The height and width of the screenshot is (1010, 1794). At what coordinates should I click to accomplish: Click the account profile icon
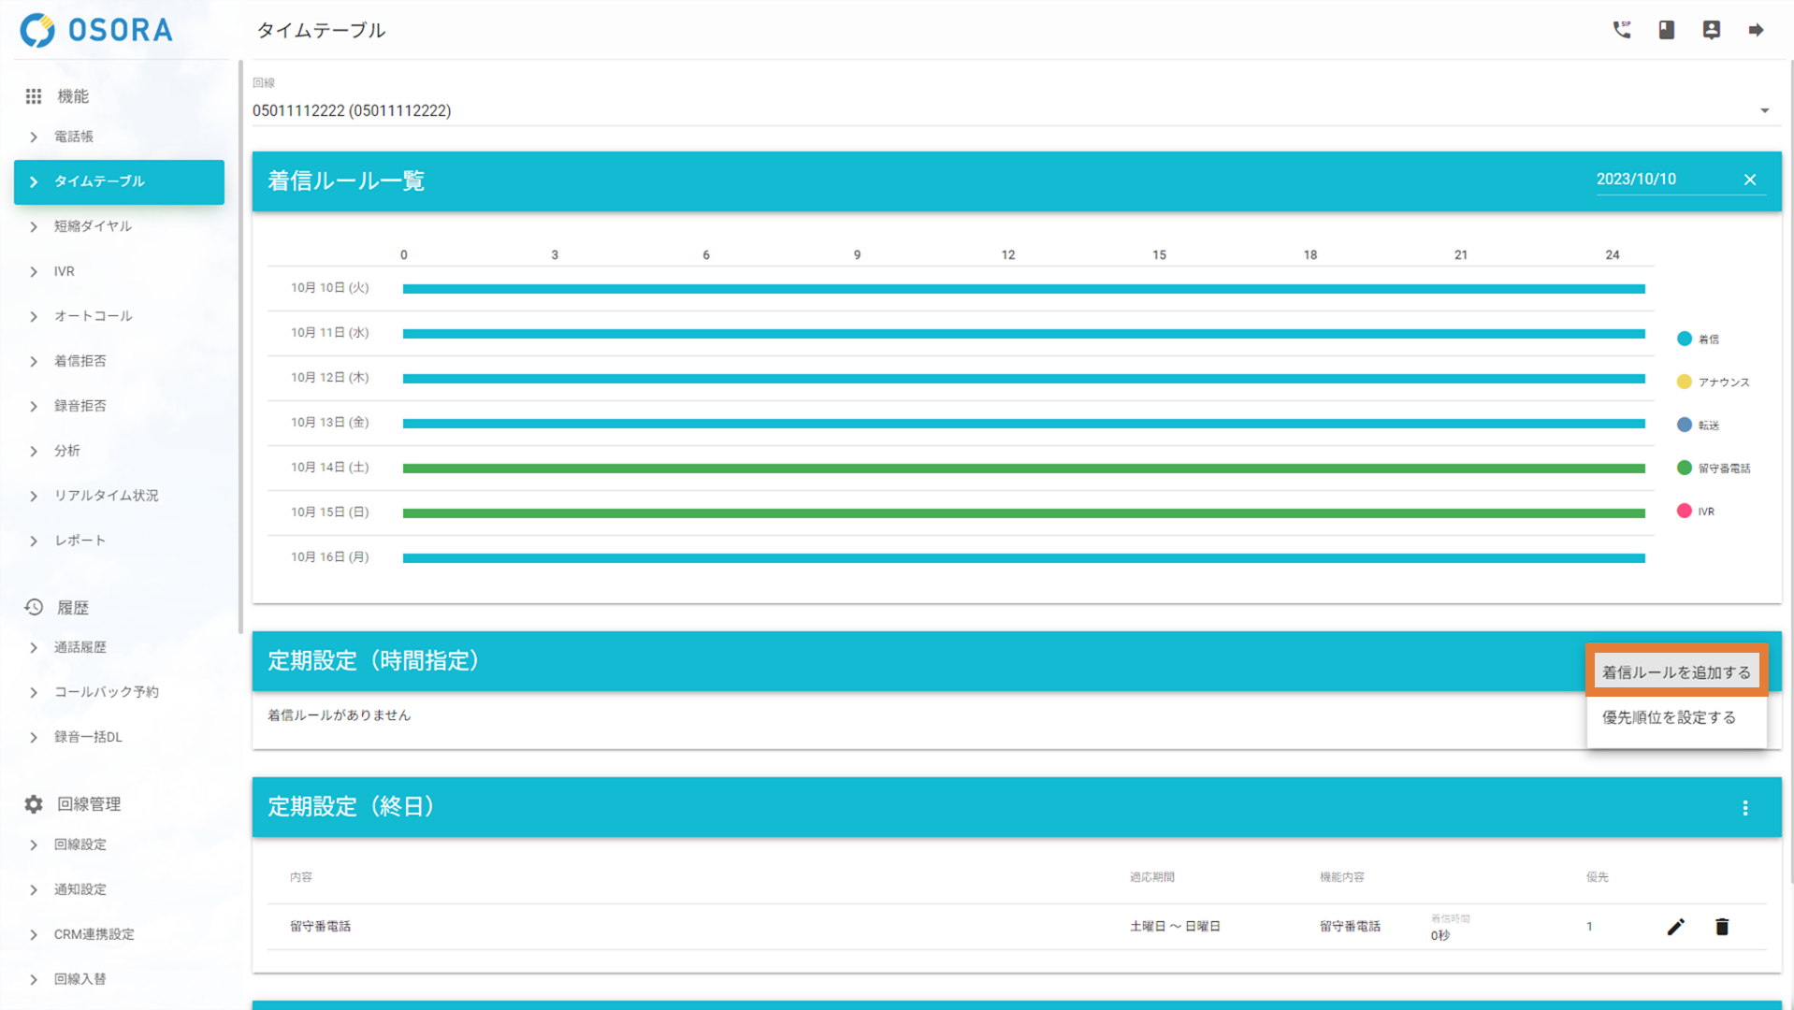point(1711,30)
